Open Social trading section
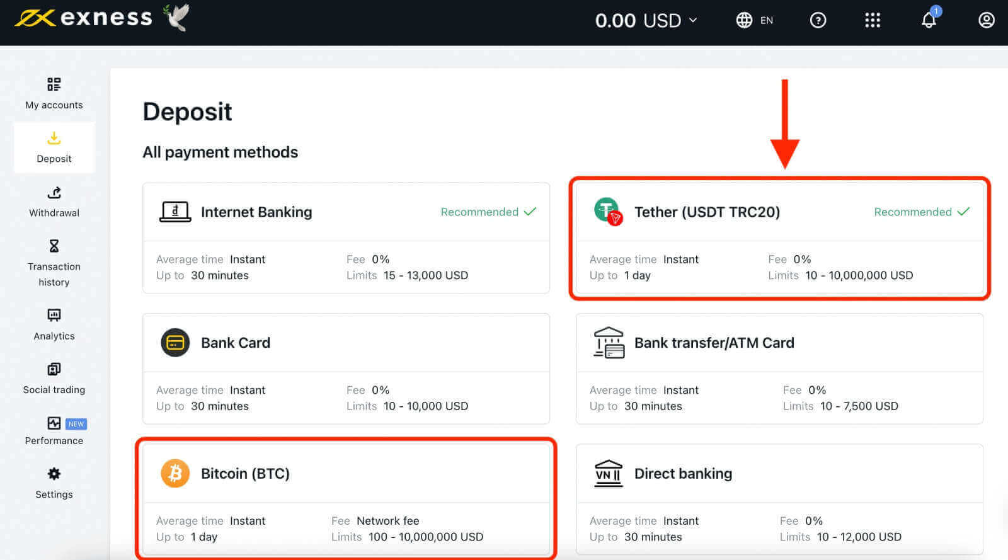This screenshot has height=560, width=1008. pyautogui.click(x=54, y=379)
